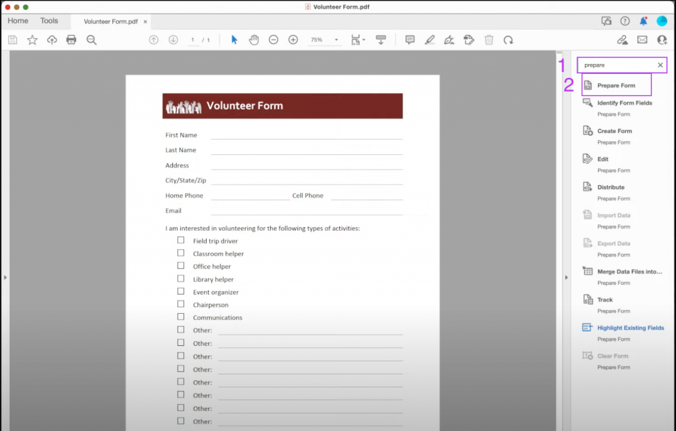Open the Fill & Sign pen tool

pos(449,40)
